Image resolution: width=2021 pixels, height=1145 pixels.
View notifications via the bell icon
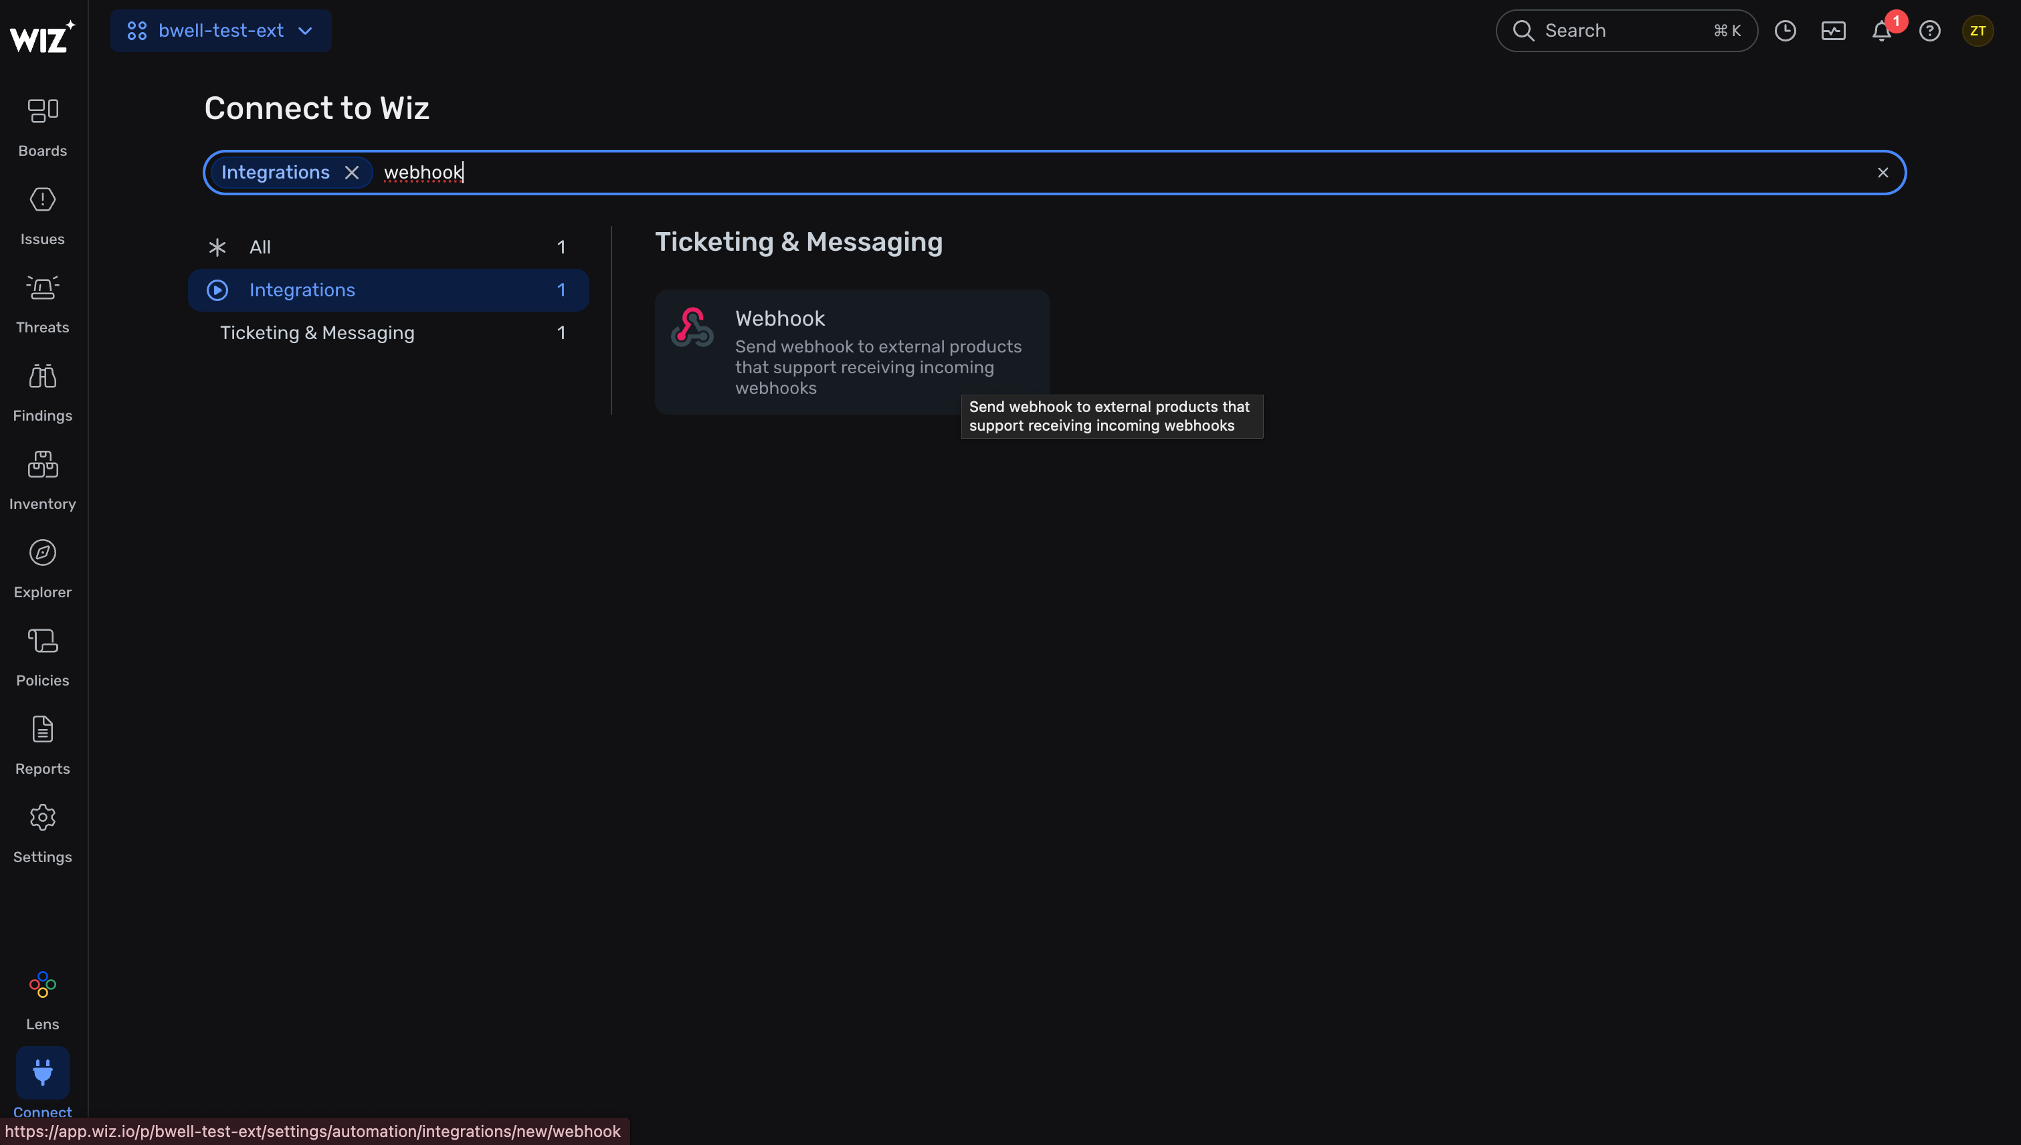pyautogui.click(x=1881, y=31)
